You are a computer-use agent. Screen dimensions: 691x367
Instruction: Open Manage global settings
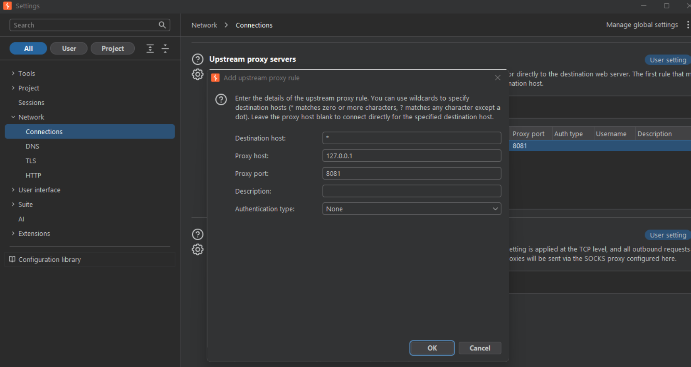[x=642, y=25]
